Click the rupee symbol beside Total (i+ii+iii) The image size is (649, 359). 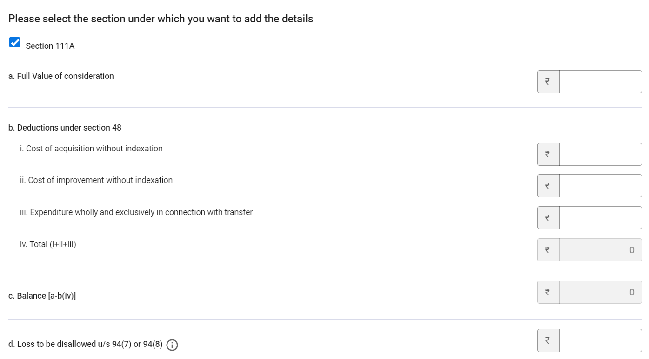coord(548,249)
